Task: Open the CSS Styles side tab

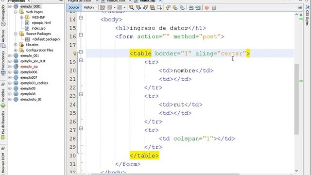Action: pos(307,15)
